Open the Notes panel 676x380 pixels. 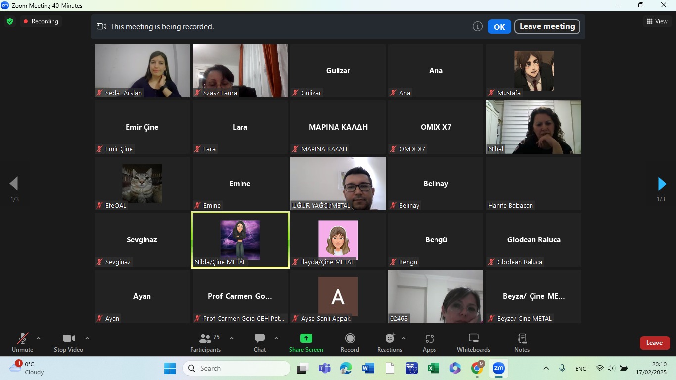click(x=522, y=343)
